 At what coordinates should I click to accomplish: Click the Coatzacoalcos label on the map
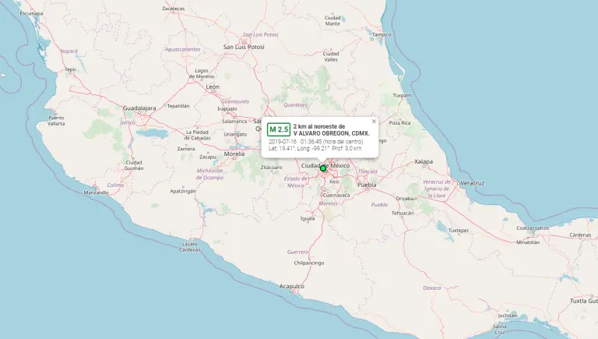pos(533,228)
